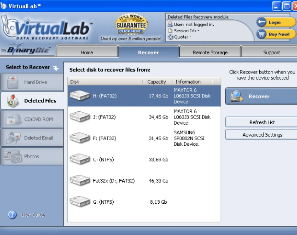Click the Quota lifebuoy icon
This screenshot has height=235, width=297.
[170, 37]
